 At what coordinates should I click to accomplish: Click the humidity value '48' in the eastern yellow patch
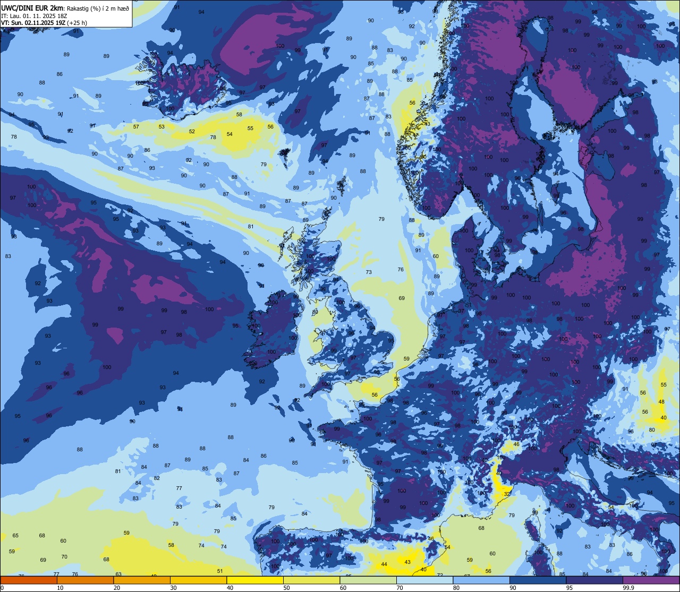point(661,402)
